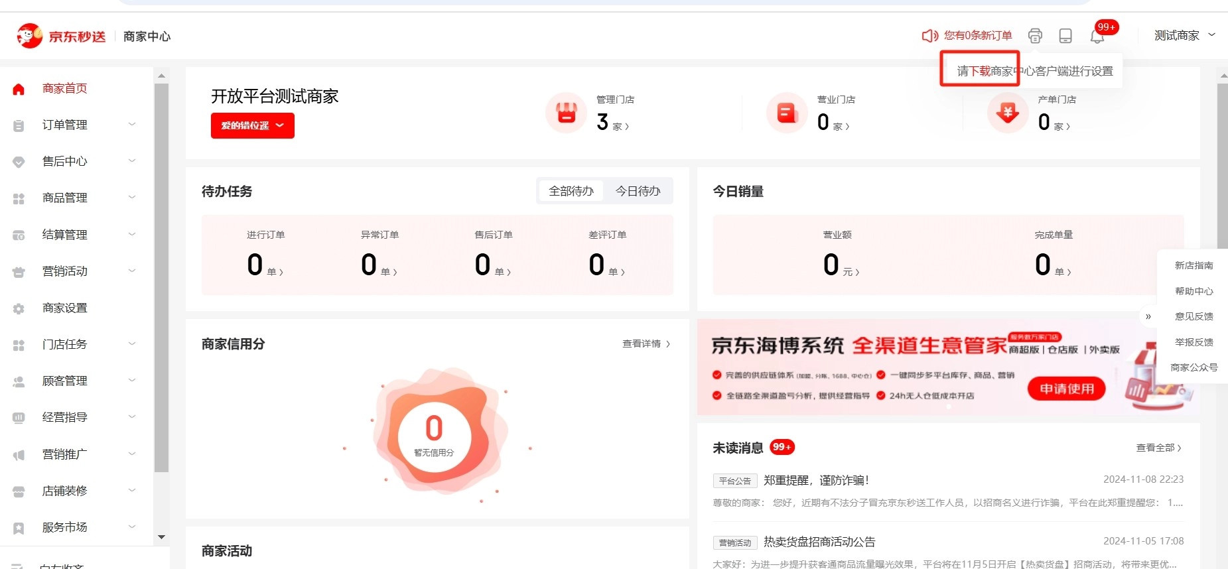Select the 全部待办 tab
The width and height of the screenshot is (1228, 569).
[x=571, y=191]
